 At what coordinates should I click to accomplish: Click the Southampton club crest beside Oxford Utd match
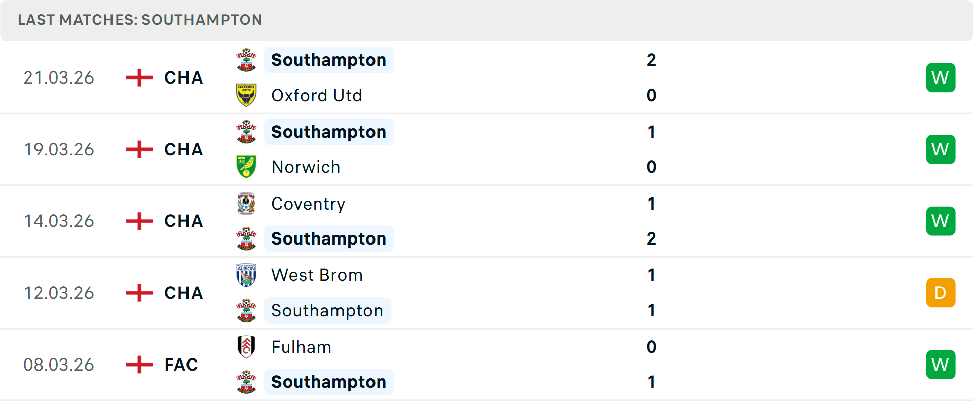tap(247, 59)
